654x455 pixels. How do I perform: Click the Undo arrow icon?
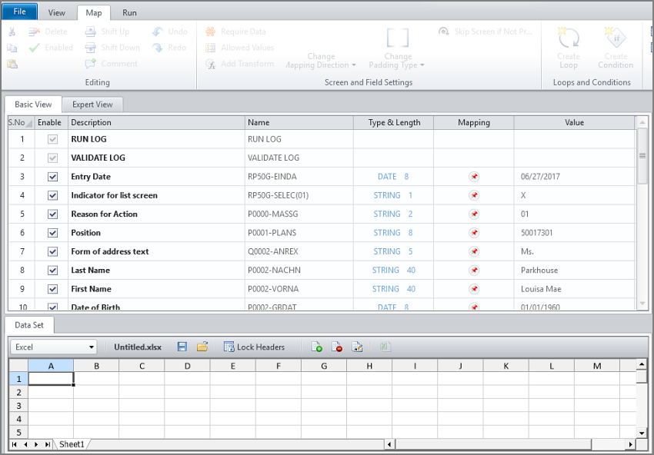158,32
